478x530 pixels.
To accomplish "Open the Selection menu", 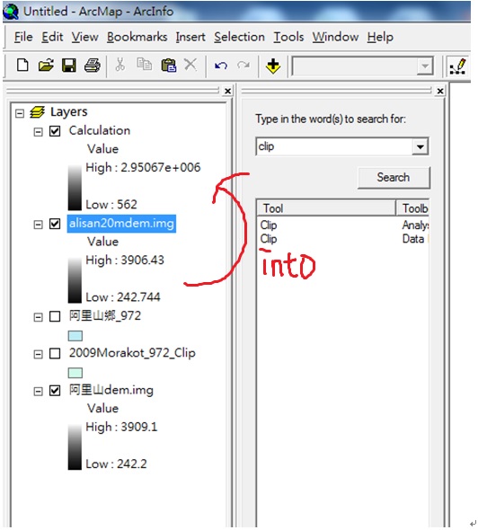I will [239, 37].
